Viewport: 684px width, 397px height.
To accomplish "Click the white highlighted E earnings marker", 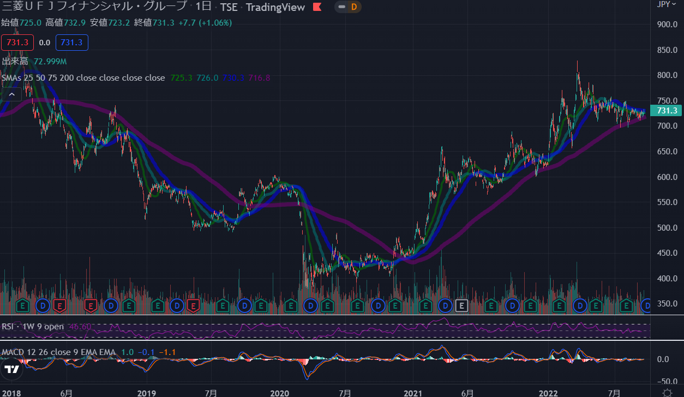I will click(462, 305).
